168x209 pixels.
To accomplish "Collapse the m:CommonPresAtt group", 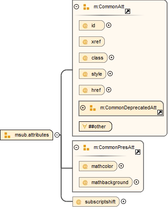I will pyautogui.click(x=76, y=147).
